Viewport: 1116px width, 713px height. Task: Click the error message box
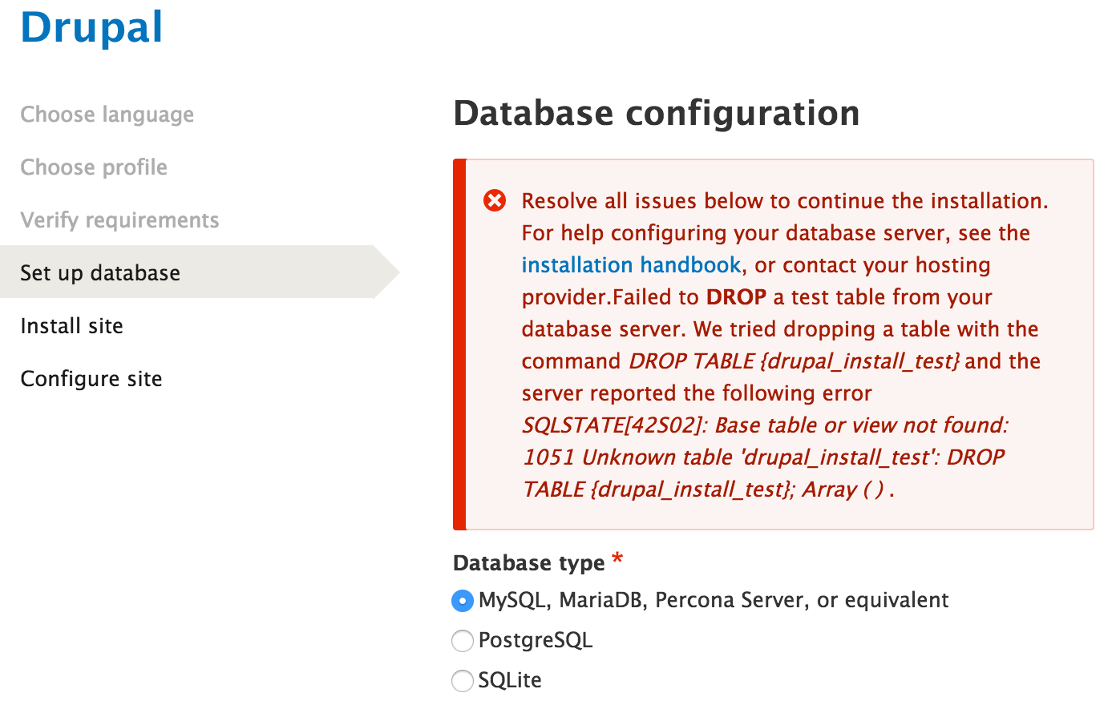774,344
